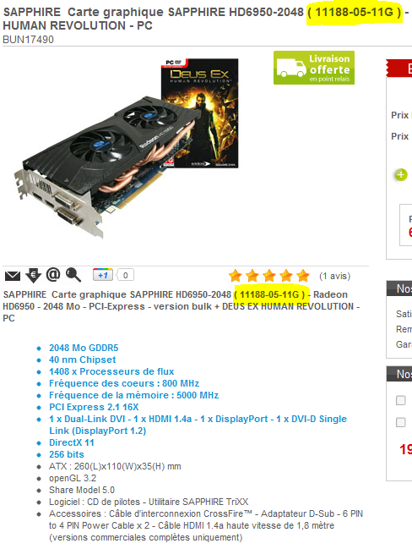Click the 1408 x Processeurs de flux link
This screenshot has width=412, height=549.
[x=111, y=371]
